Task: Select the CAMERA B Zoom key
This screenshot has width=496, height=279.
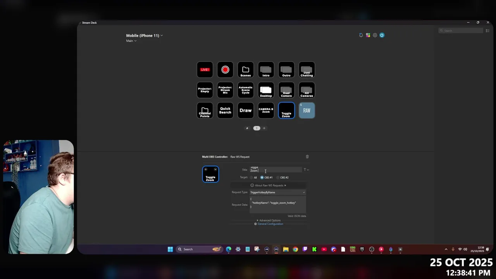Action: click(x=266, y=110)
